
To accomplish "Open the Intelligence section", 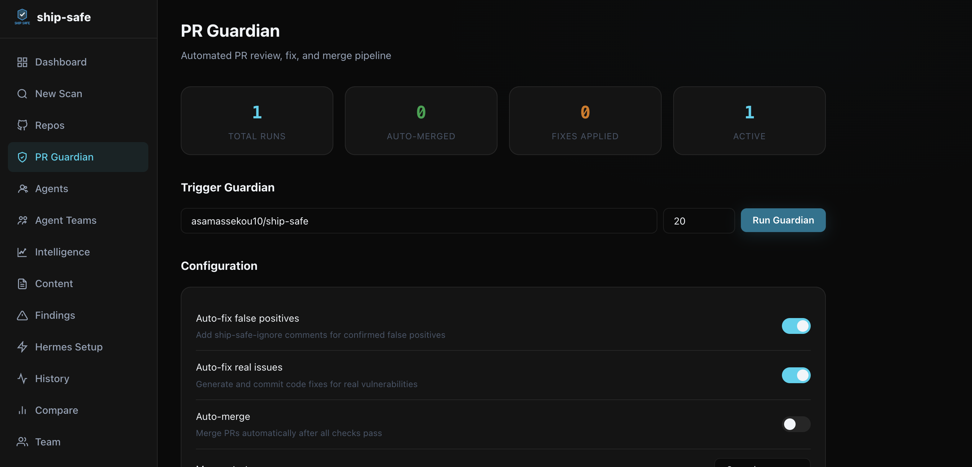I will click(78, 252).
